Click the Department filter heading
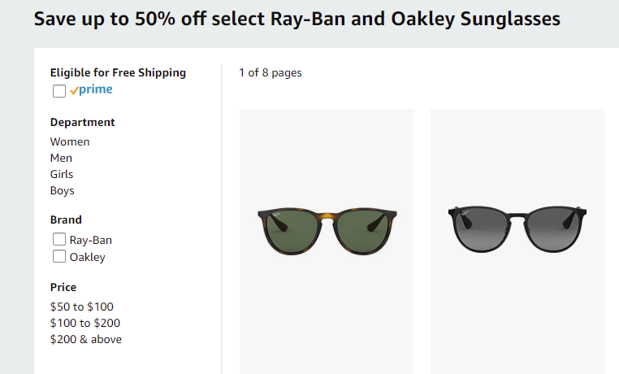The image size is (619, 374). 83,123
